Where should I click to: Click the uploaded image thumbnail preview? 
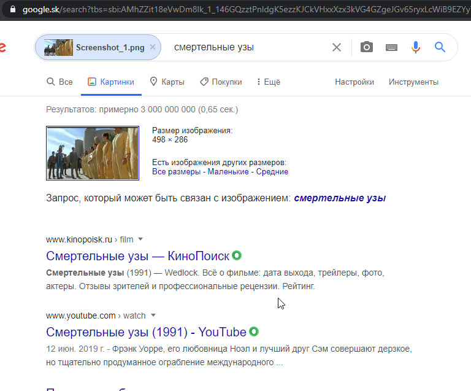(93, 153)
